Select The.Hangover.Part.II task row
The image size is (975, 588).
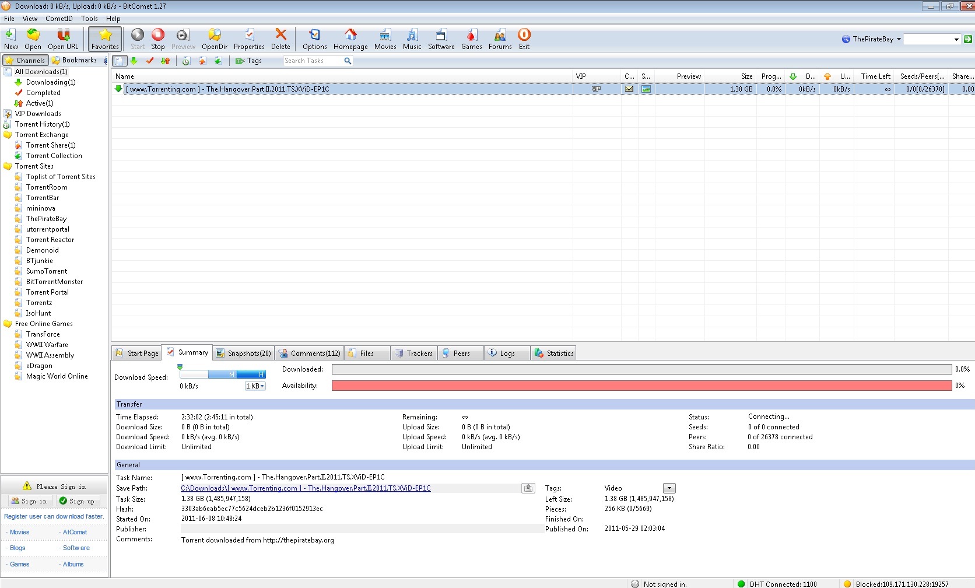[x=543, y=89]
